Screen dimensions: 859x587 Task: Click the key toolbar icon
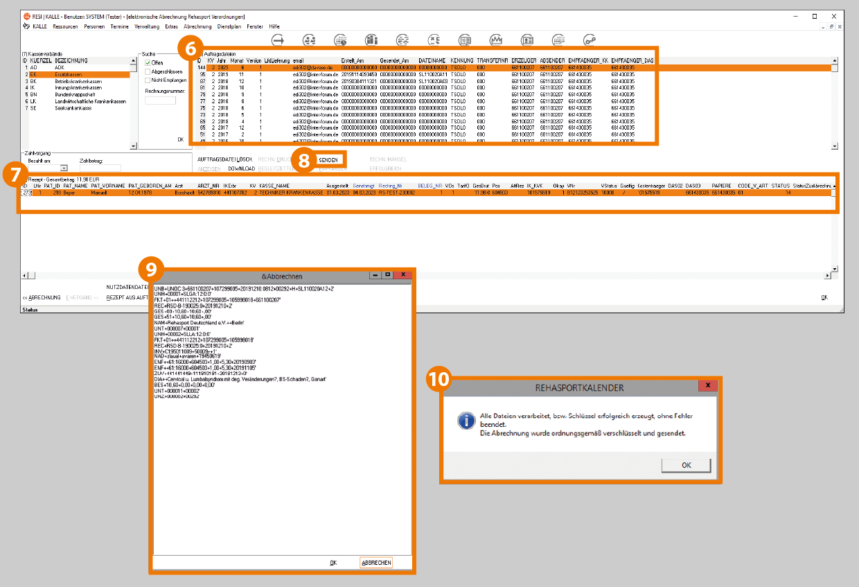(589, 40)
